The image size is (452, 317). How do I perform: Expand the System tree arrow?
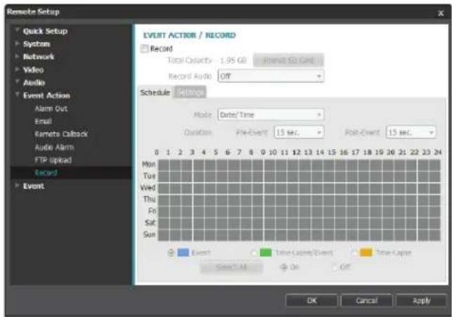click(18, 44)
